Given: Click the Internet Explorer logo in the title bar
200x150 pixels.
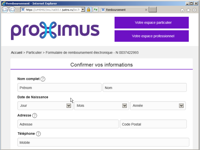Looking at the screenshot, I should [4, 3].
